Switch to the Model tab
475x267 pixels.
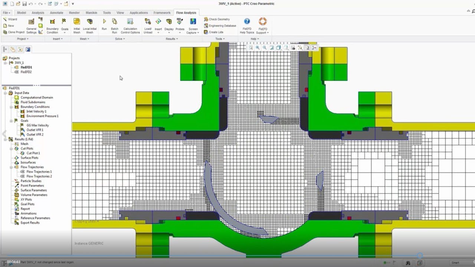pos(22,13)
